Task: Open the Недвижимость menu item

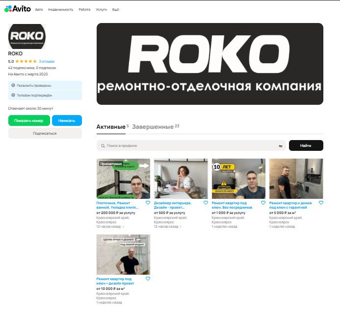Action: [x=61, y=9]
